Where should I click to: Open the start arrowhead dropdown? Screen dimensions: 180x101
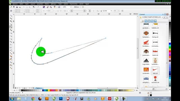point(71,11)
